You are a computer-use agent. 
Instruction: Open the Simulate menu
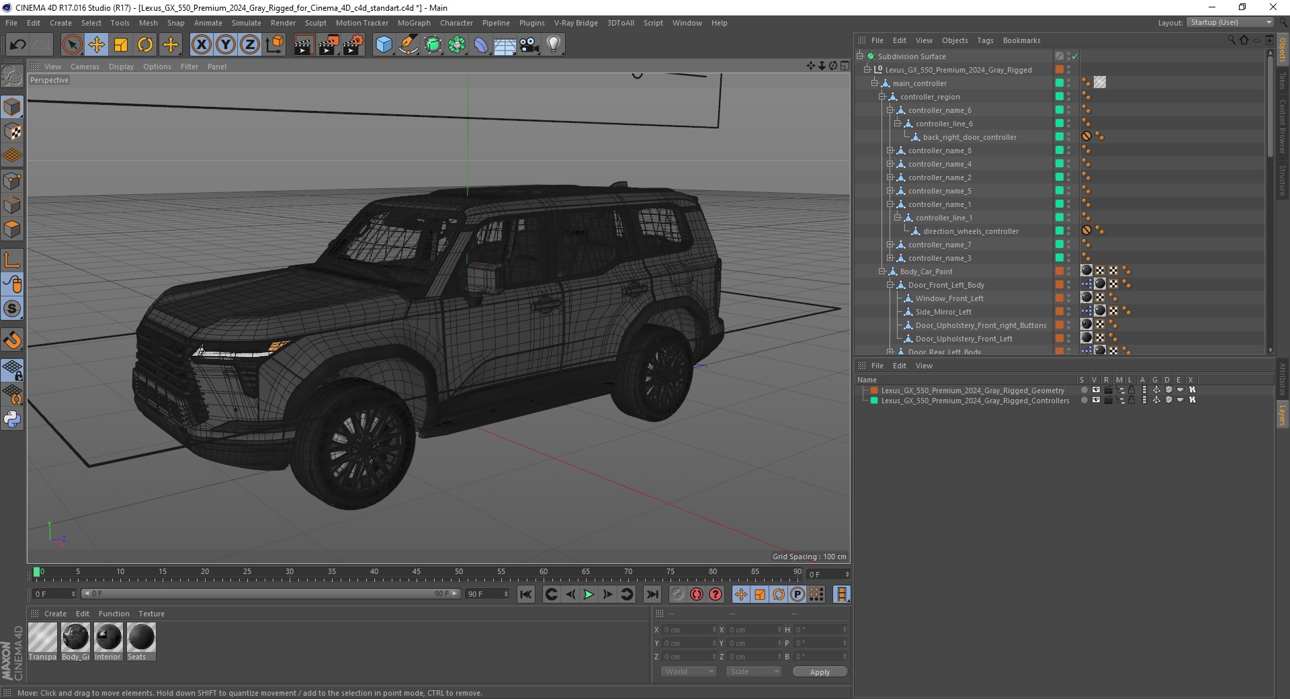(x=247, y=23)
